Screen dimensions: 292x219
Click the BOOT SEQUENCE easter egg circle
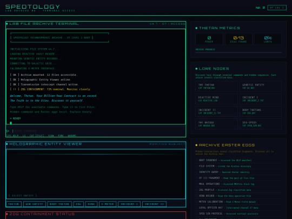[x=197, y=161]
